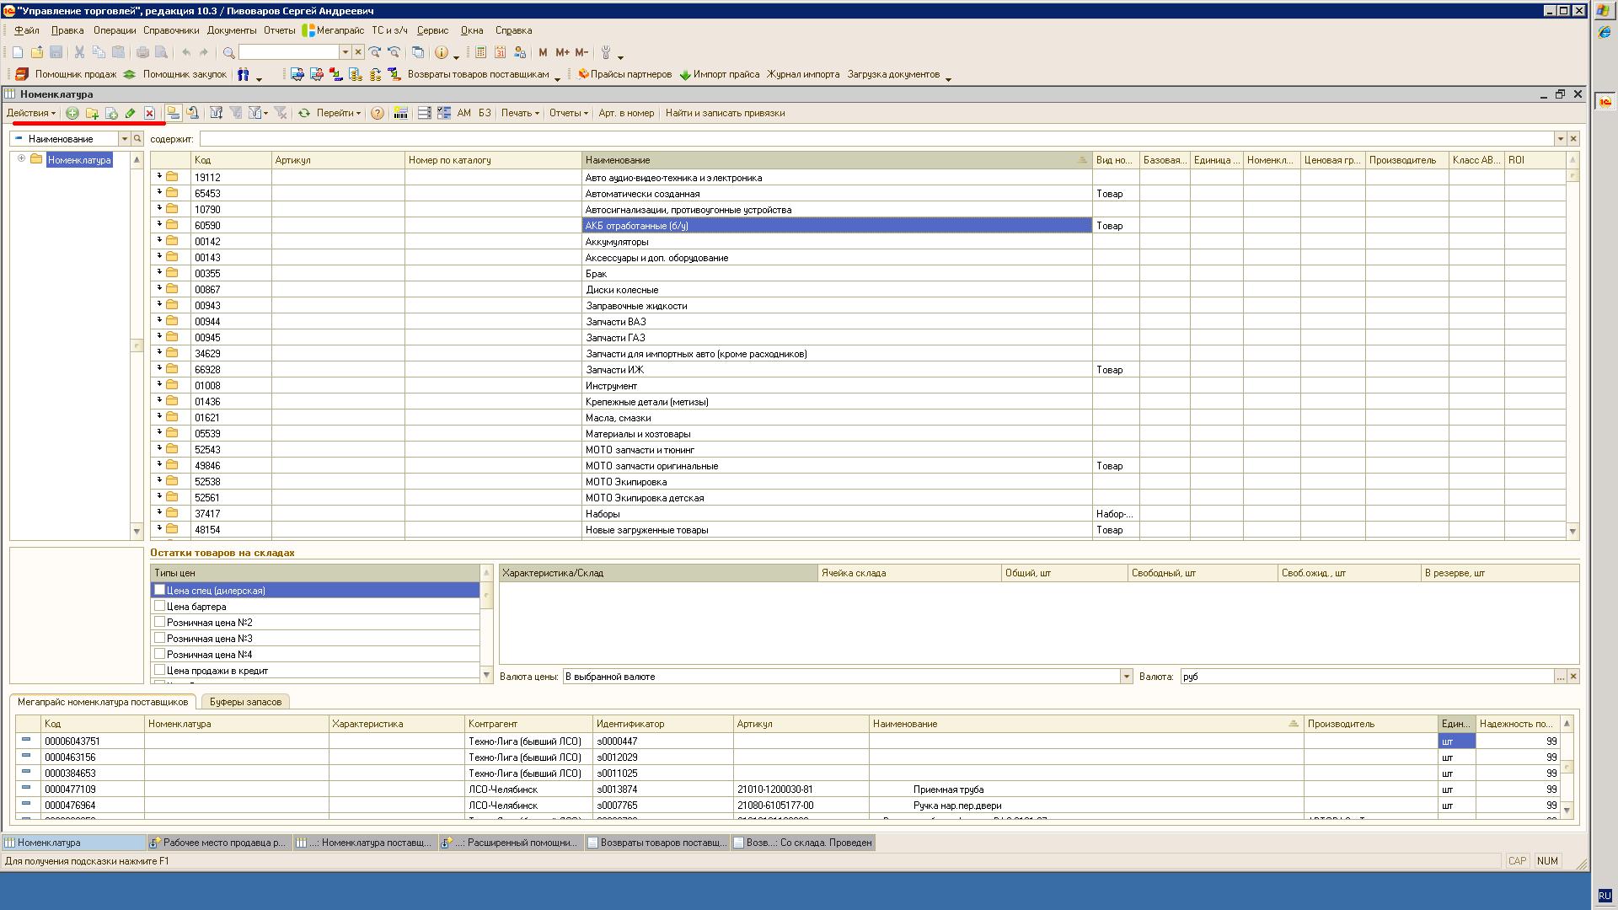1618x910 pixels.
Task: Tick the Цена продажи в кредит checkbox
Action: (x=159, y=670)
